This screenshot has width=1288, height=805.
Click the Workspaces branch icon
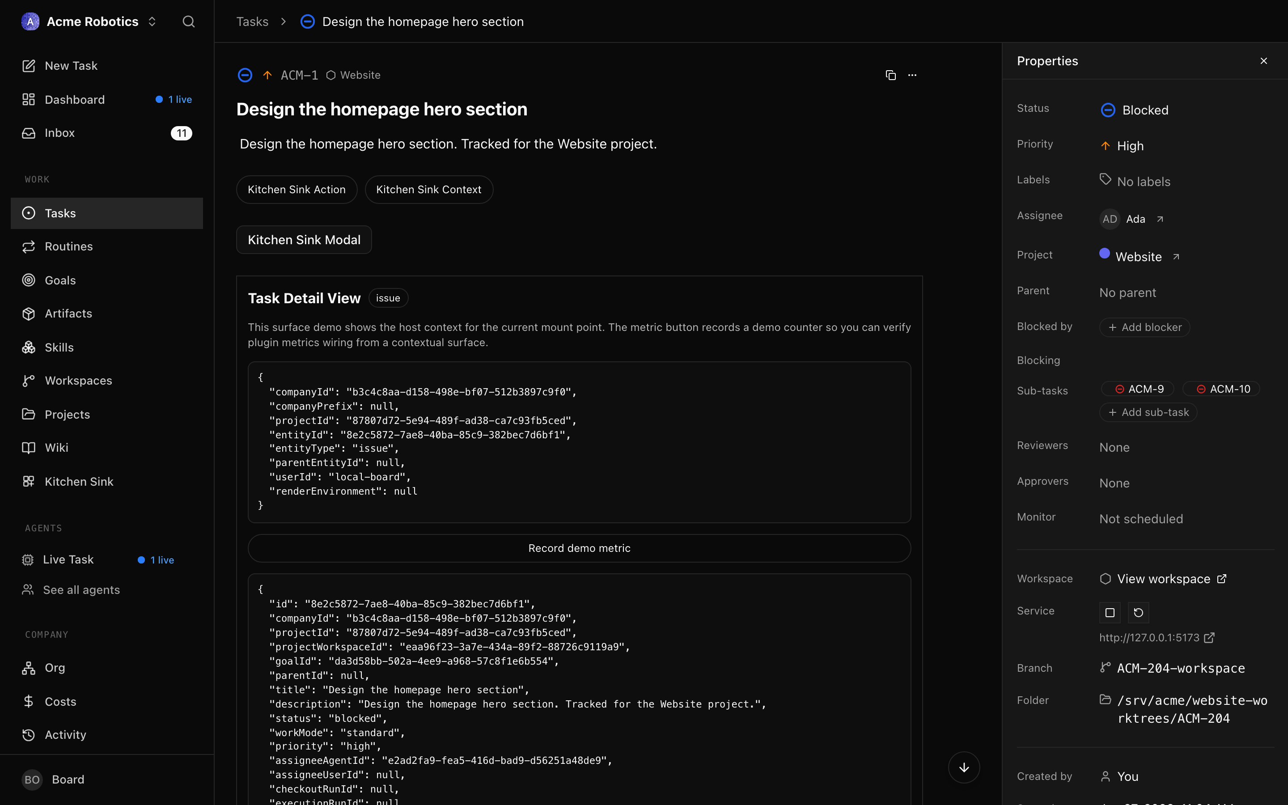pos(29,381)
